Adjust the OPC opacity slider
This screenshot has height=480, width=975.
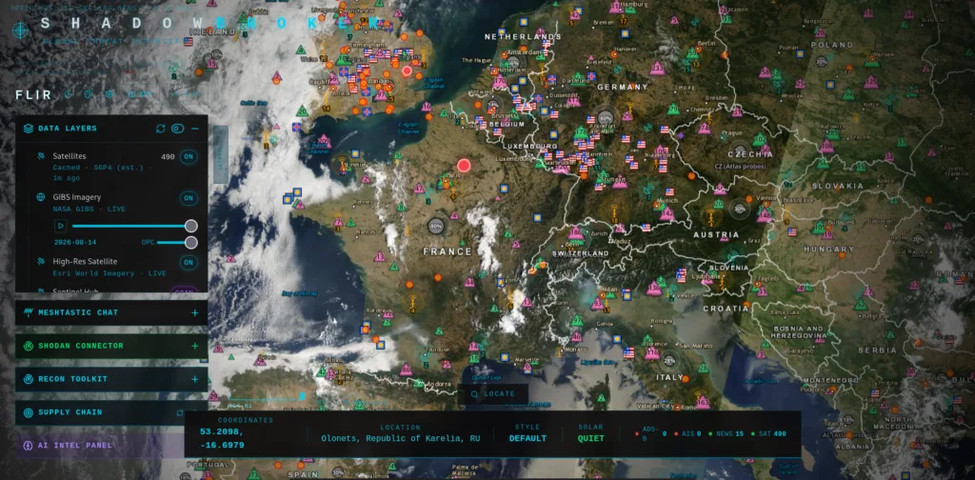177,243
